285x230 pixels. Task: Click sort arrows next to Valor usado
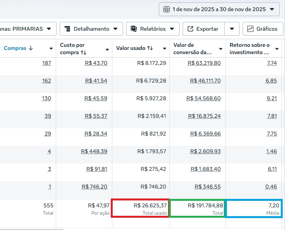[x=150, y=48]
